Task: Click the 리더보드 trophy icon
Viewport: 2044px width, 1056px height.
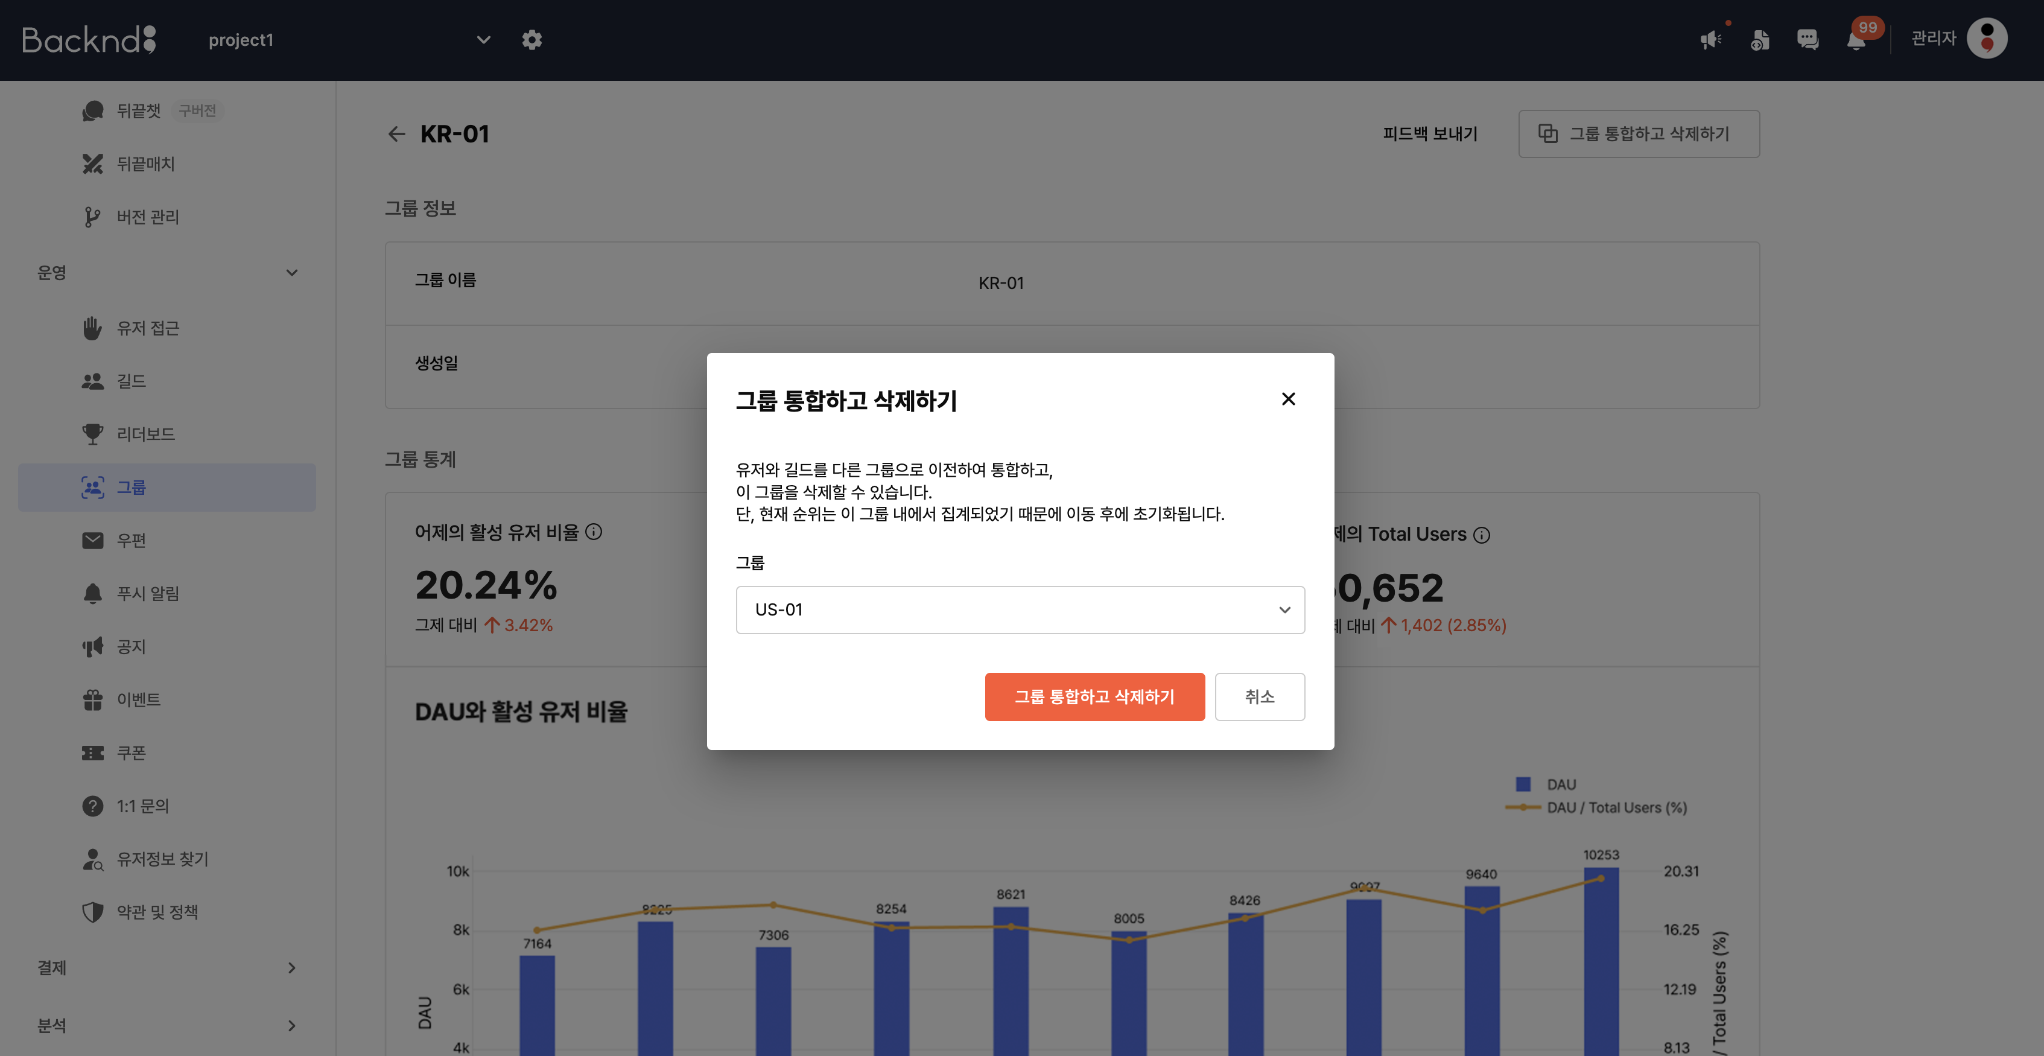Action: click(x=93, y=434)
